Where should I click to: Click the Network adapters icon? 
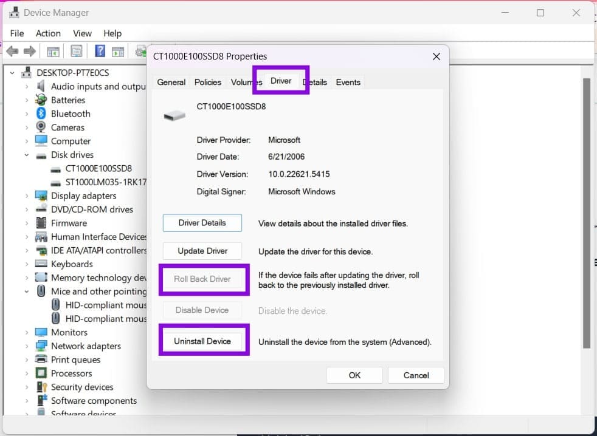point(41,346)
